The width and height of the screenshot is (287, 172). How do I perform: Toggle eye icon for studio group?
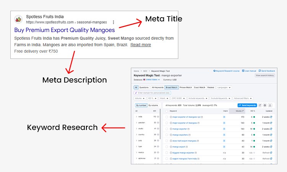click(x=158, y=128)
